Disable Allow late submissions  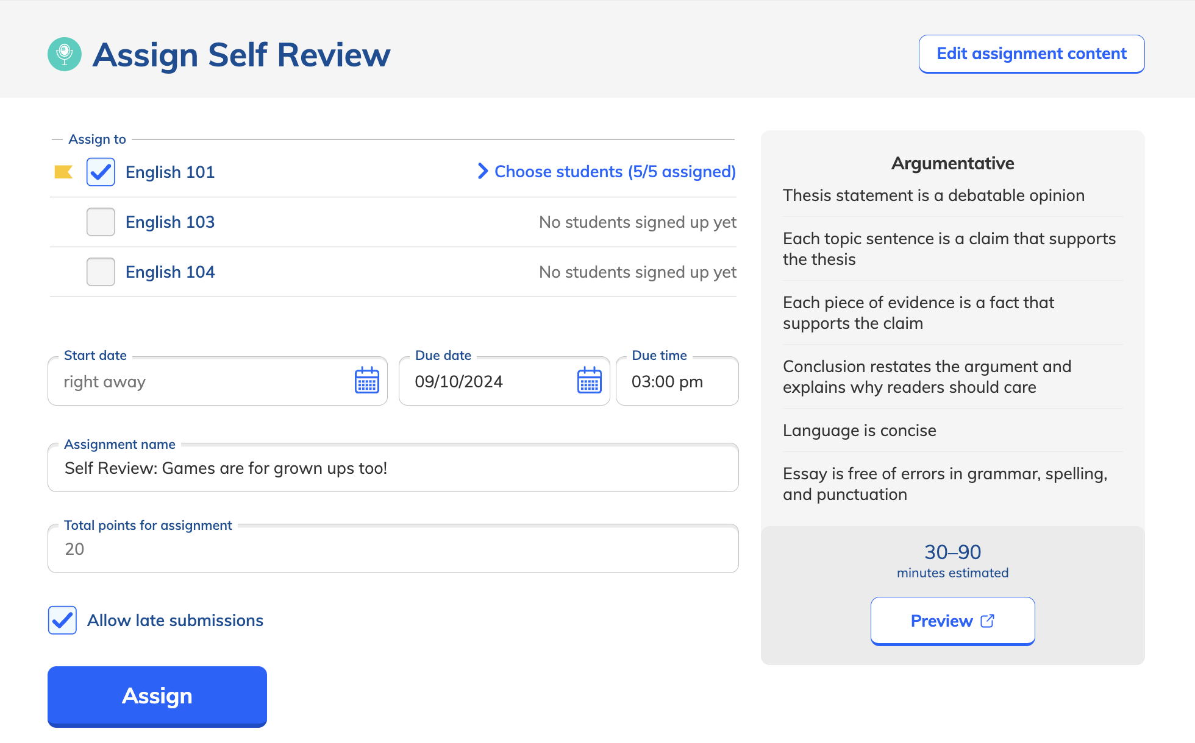coord(62,620)
